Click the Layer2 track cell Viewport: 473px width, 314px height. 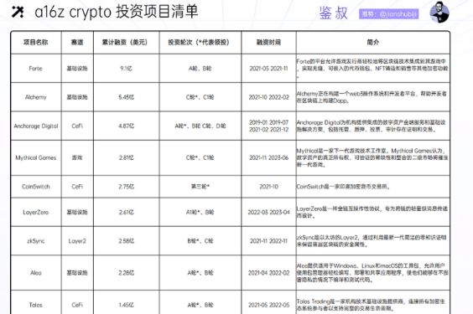(x=77, y=241)
